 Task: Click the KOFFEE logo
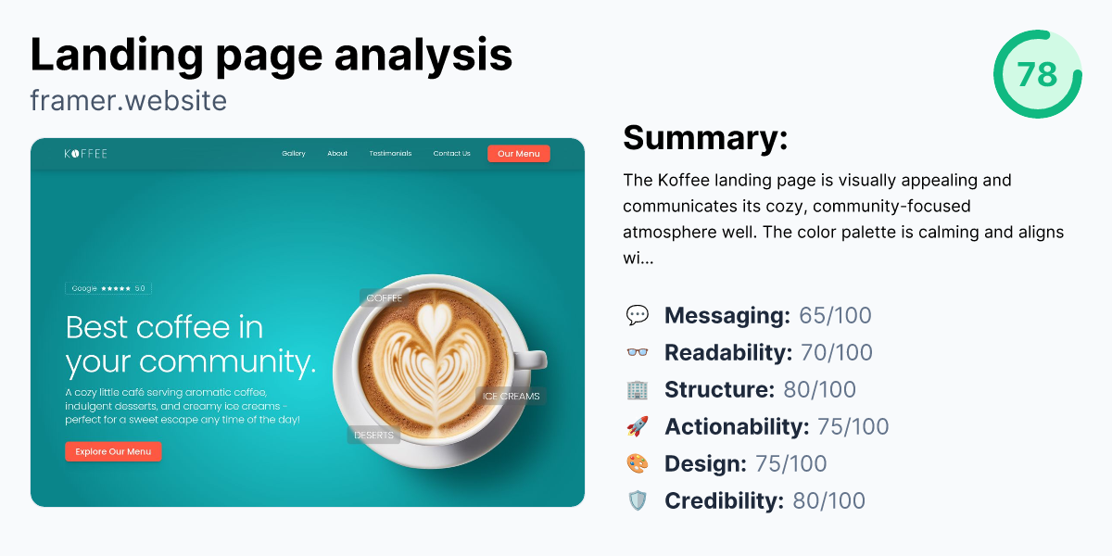[x=87, y=153]
